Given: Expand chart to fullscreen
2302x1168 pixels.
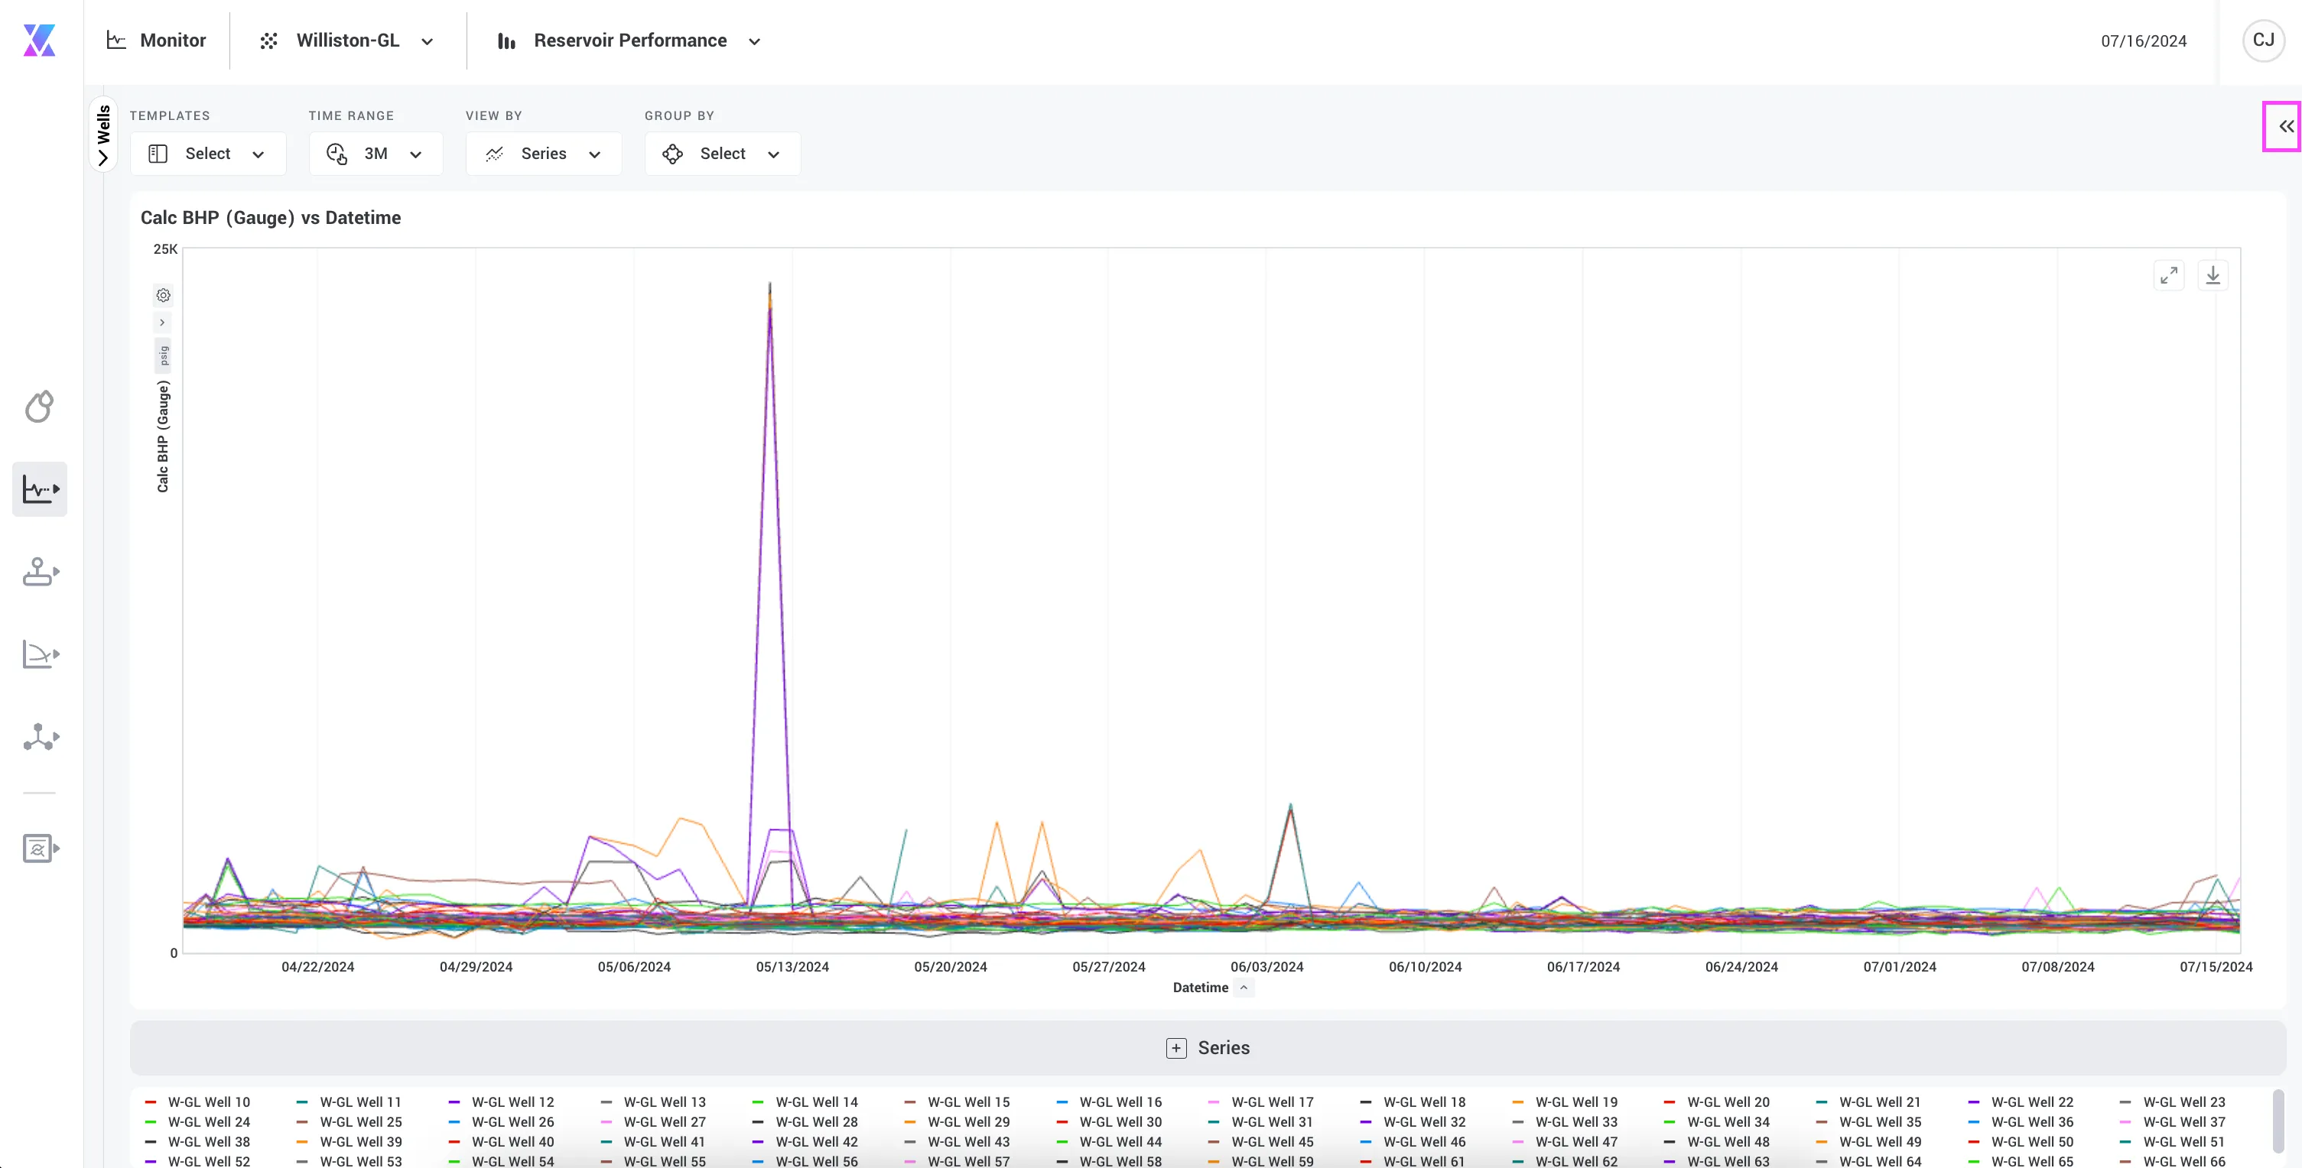Looking at the screenshot, I should (x=2169, y=276).
